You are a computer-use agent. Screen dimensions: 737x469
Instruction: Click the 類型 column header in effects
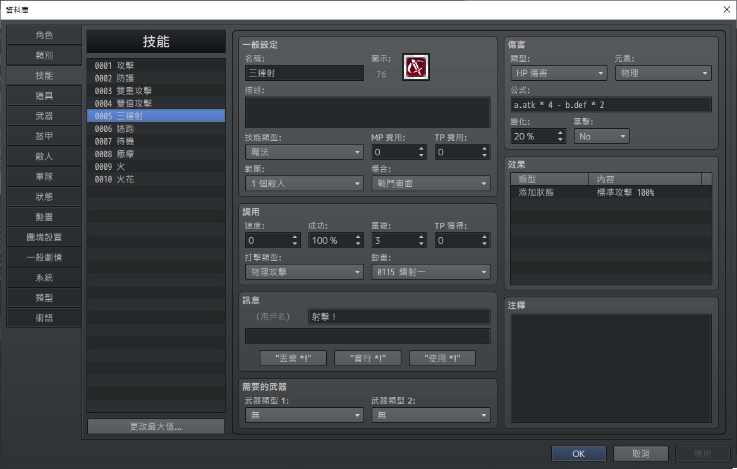click(x=549, y=179)
